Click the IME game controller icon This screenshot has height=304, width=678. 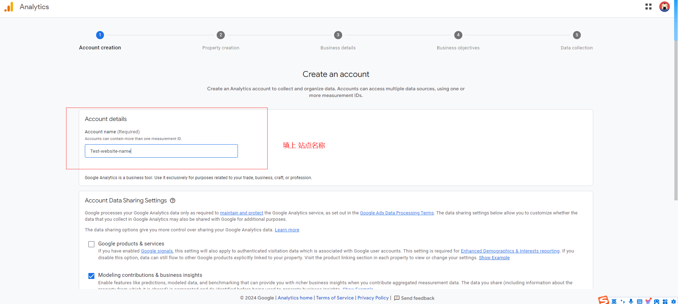(656, 301)
